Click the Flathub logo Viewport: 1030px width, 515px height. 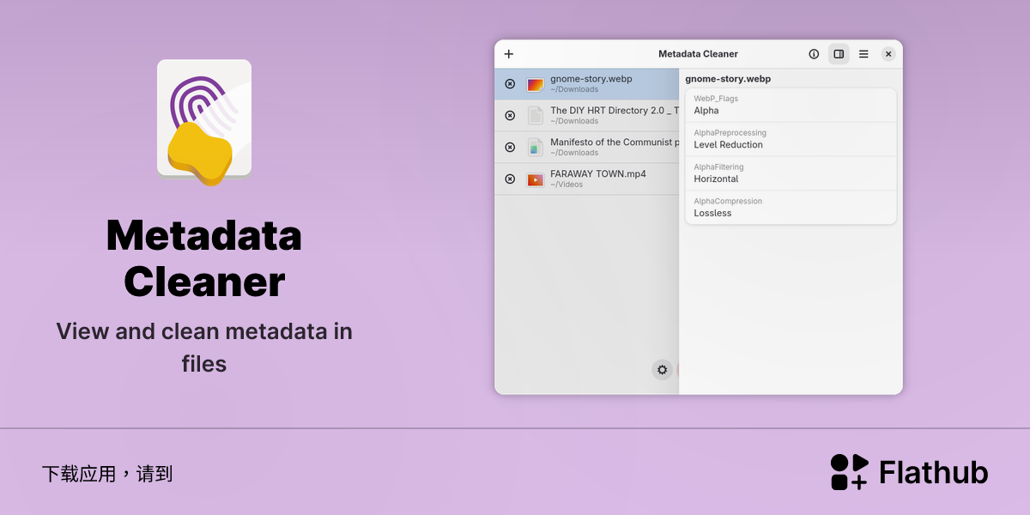pyautogui.click(x=909, y=472)
